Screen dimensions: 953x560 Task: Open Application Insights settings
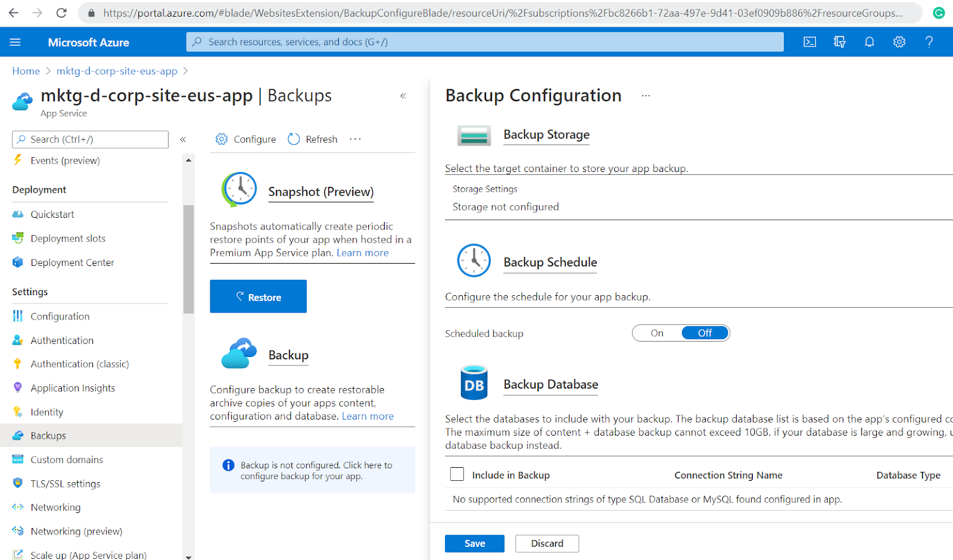coord(73,387)
